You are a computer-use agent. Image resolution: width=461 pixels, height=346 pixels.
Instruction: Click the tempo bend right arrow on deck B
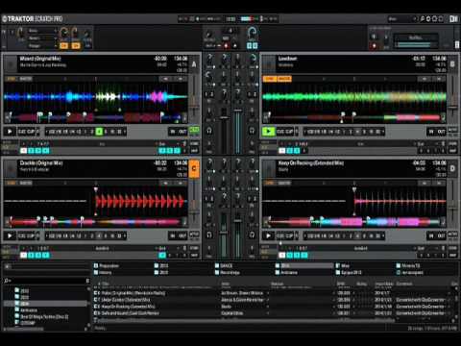click(x=439, y=79)
